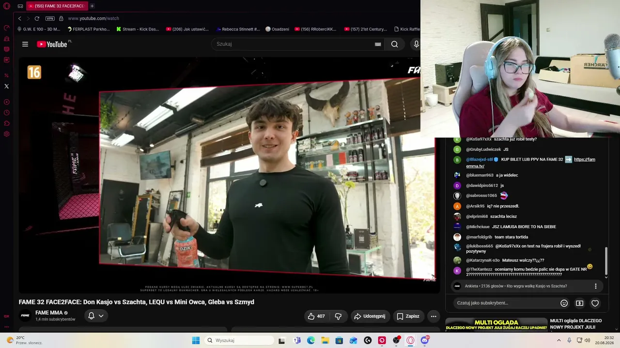Open the (156) RRobercikK... bookmark

315,29
